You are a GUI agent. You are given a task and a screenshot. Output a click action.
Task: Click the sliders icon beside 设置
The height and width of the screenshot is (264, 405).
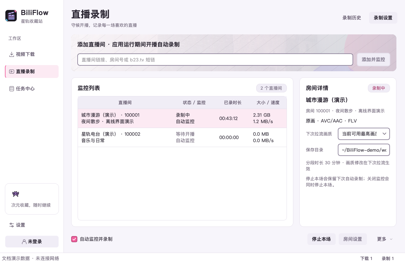click(12, 225)
